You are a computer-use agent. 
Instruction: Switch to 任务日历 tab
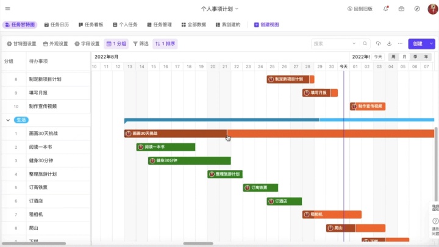pyautogui.click(x=57, y=24)
